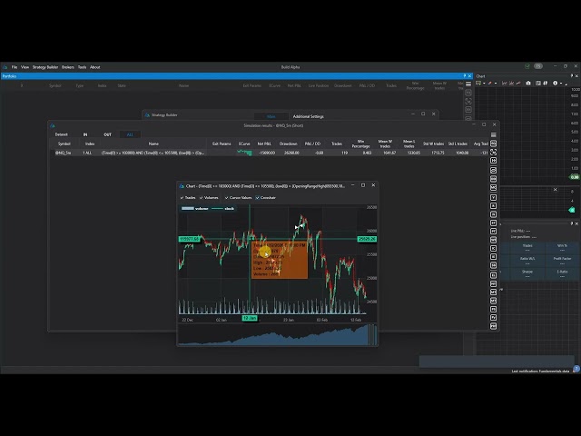Image resolution: width=581 pixels, height=436 pixels.
Task: Click the volume legend entry in chart
Action: point(195,208)
